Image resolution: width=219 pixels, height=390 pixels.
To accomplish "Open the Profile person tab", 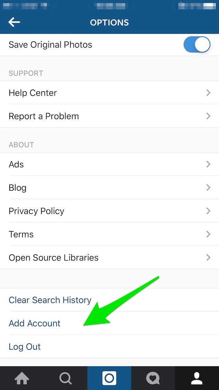I will tap(197, 378).
